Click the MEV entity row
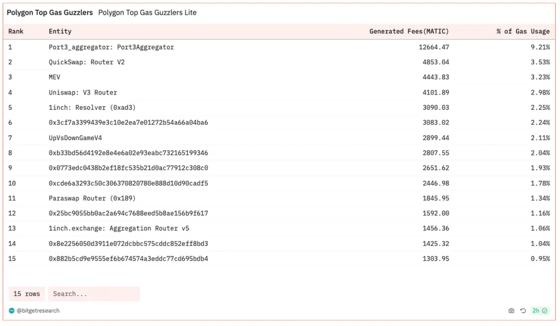 (x=54, y=77)
